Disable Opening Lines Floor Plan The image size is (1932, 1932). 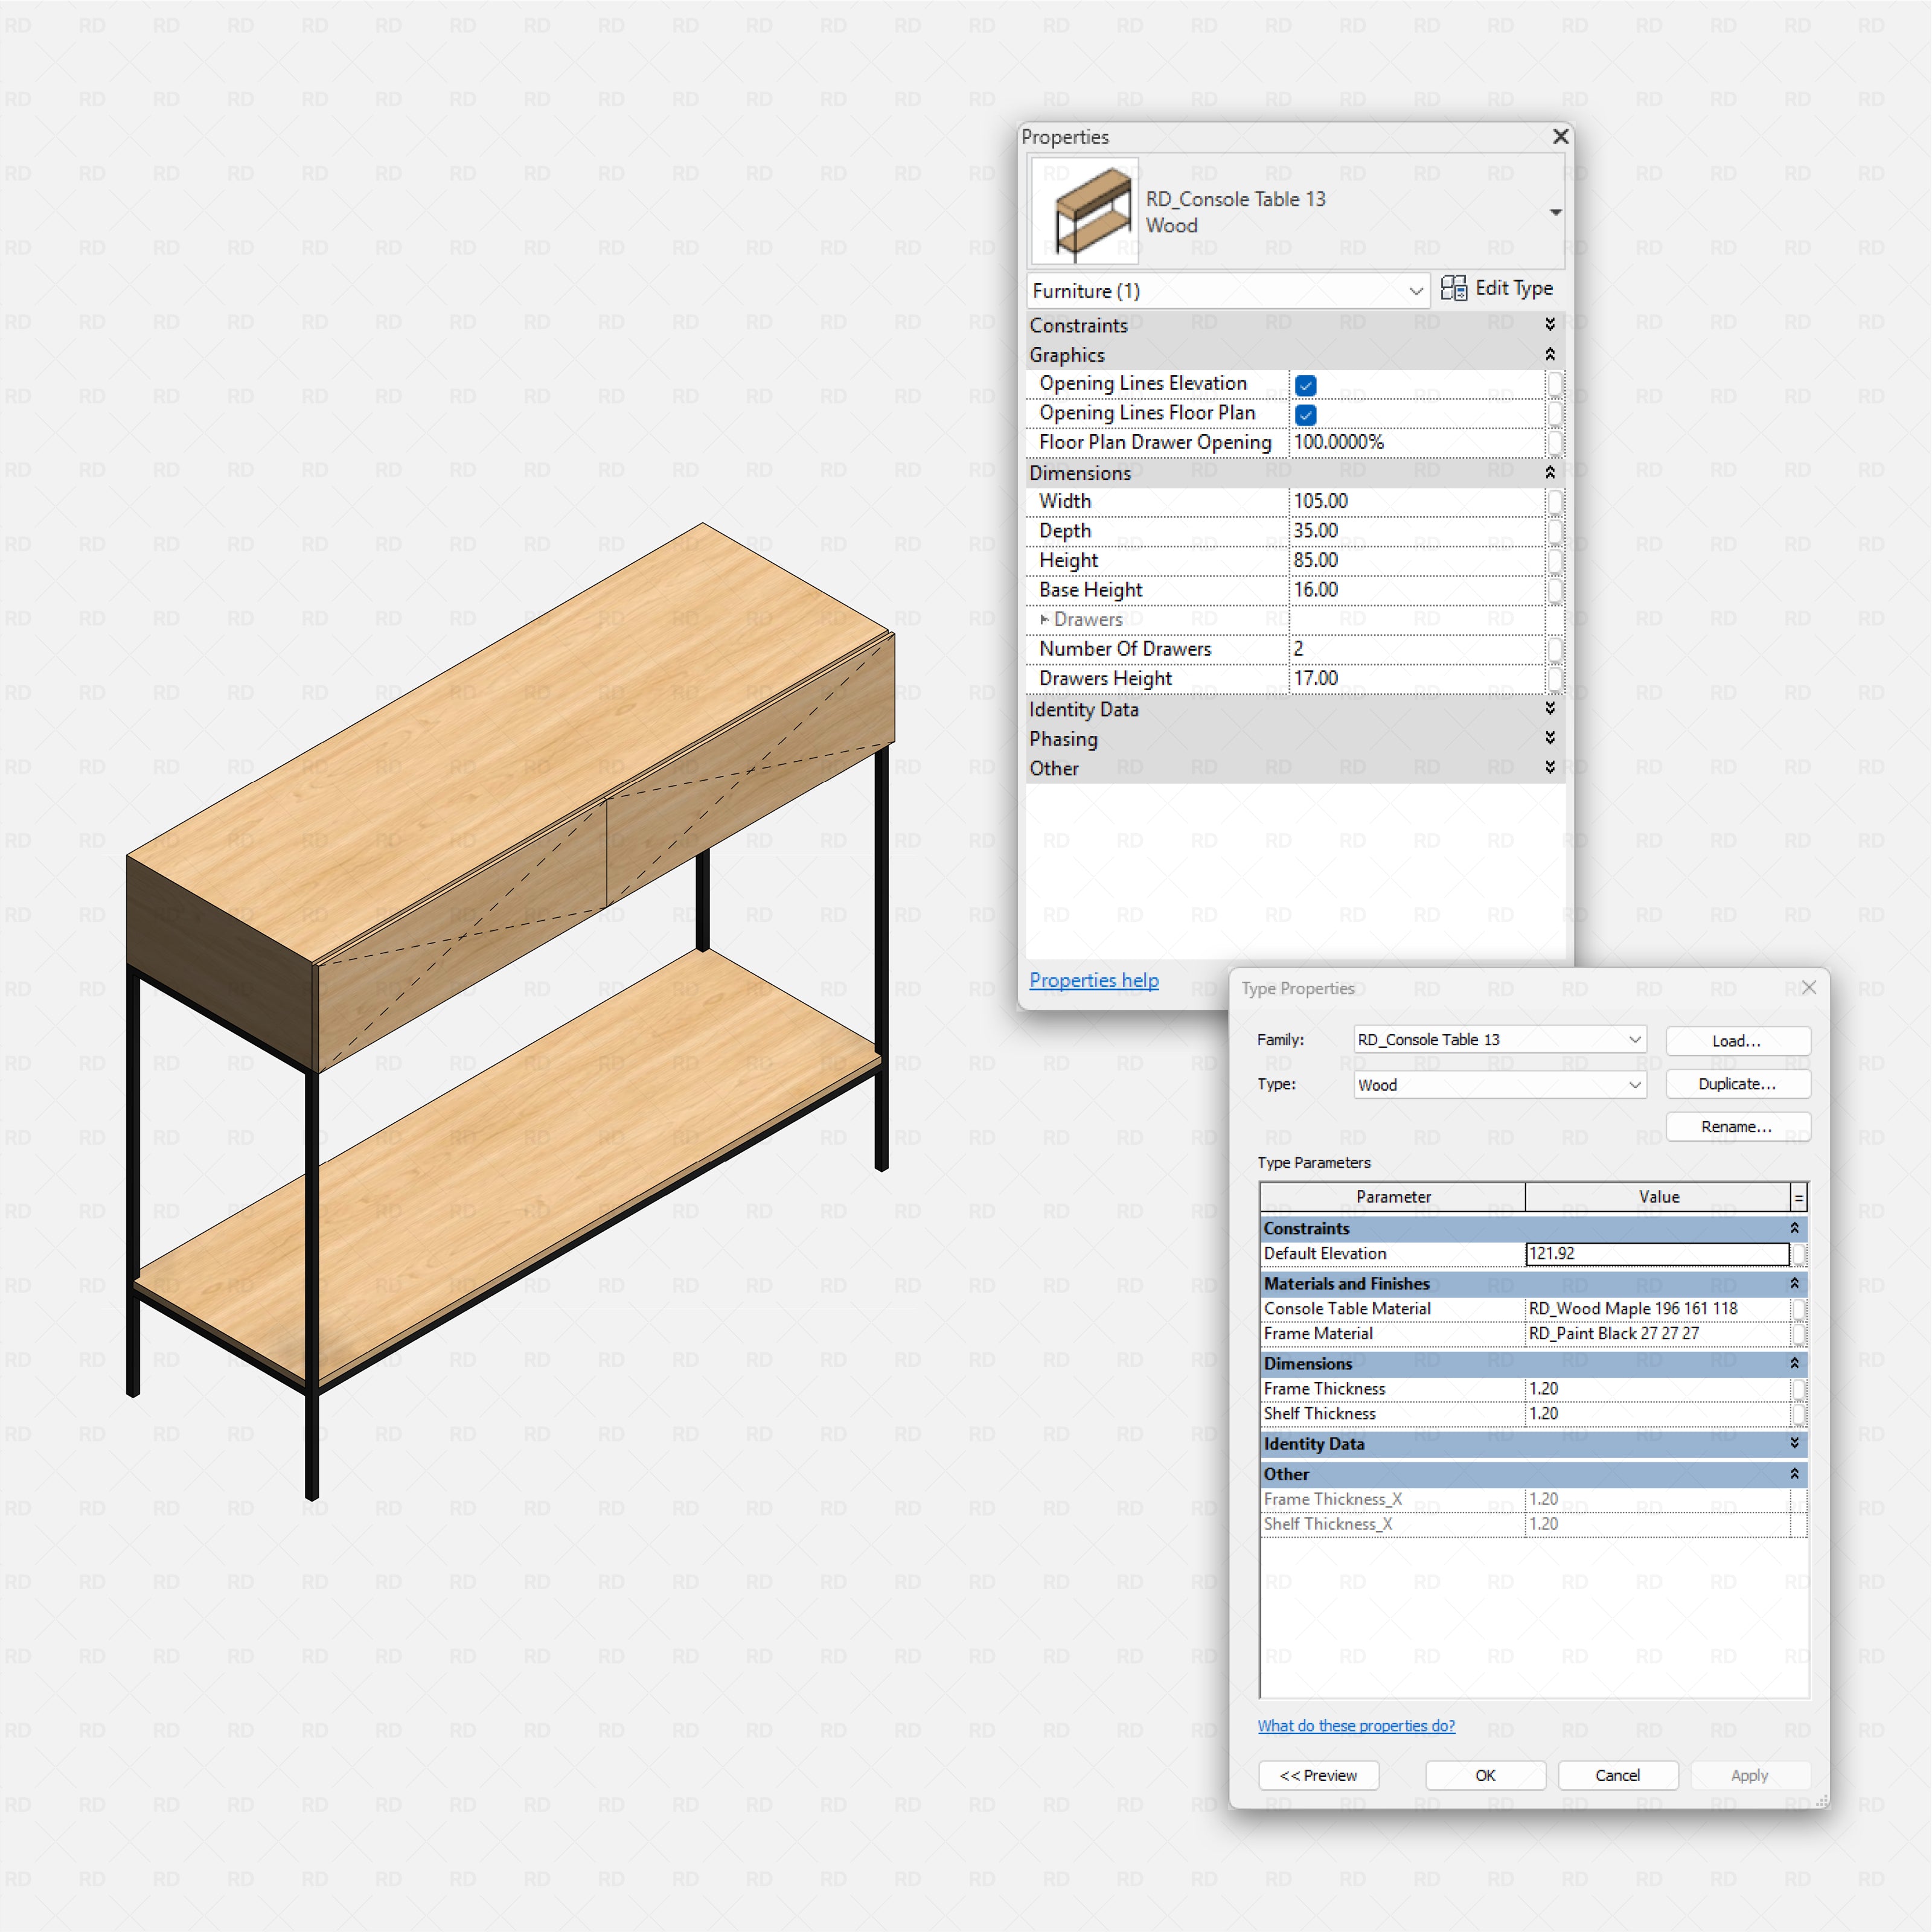point(1306,414)
